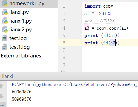Viewport: 138px width, 107px height.
Task: Click first output value 50969576
Action: pyautogui.click(x=22, y=92)
